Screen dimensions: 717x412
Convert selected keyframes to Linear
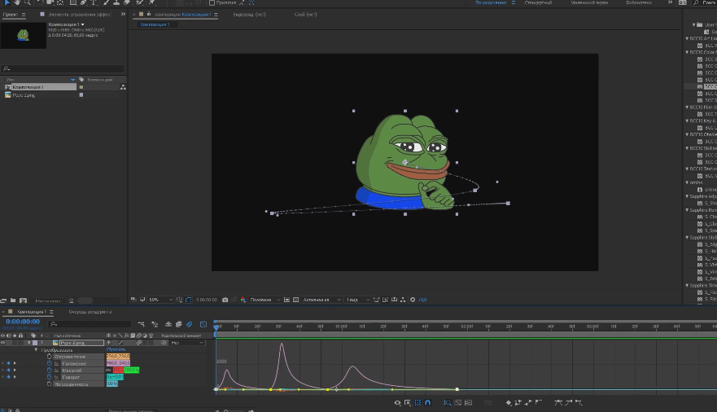[x=528, y=403]
